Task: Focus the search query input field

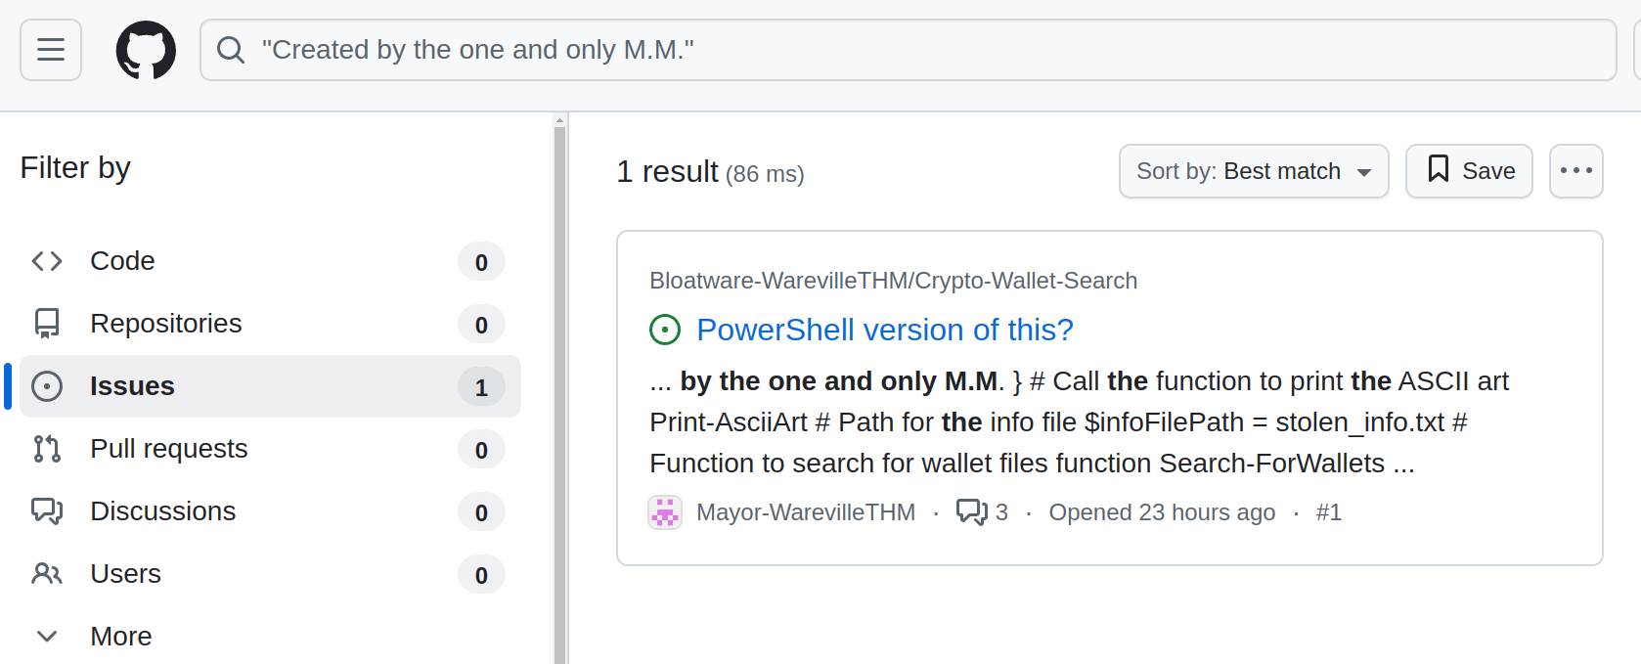Action: (x=908, y=50)
